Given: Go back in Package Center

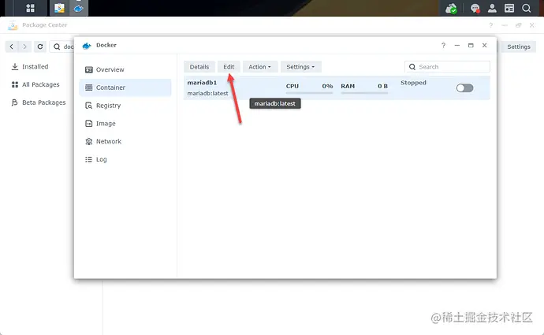Looking at the screenshot, I should pos(12,47).
